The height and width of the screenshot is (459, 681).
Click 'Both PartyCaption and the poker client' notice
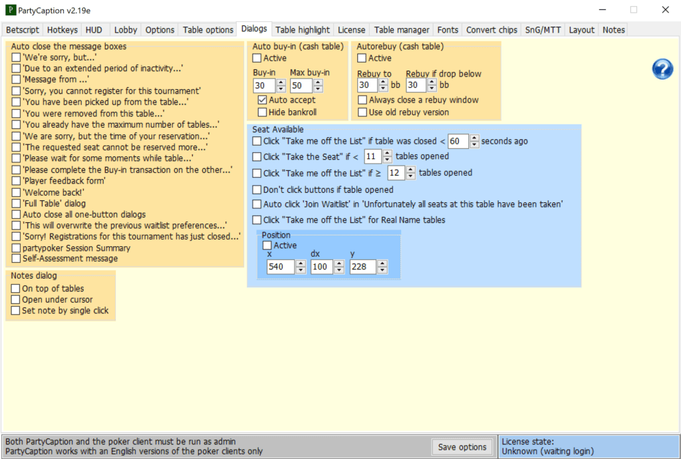[x=120, y=442]
